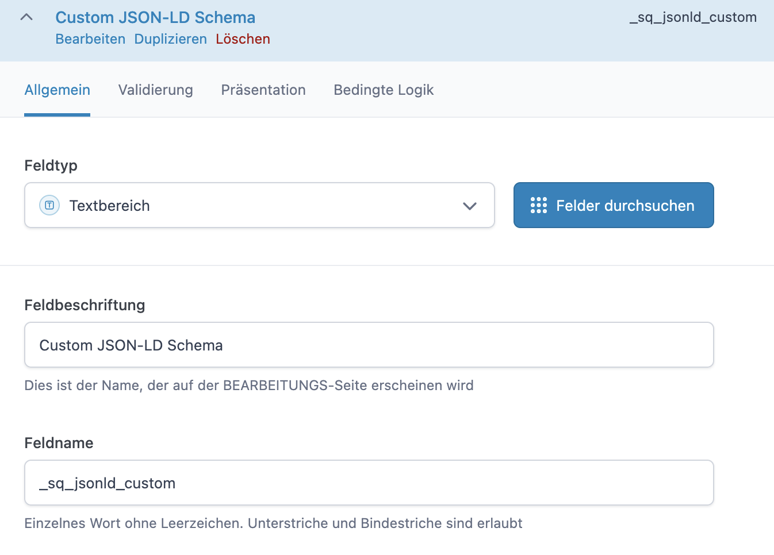Viewport: 774px width, 555px height.
Task: Select the Textbereich field type icon
Action: pyautogui.click(x=49, y=205)
